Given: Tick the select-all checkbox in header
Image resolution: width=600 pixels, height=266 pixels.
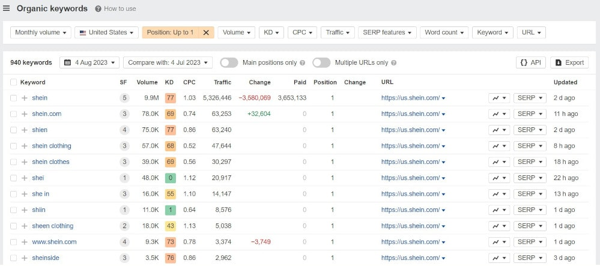Looking at the screenshot, I should coord(14,82).
